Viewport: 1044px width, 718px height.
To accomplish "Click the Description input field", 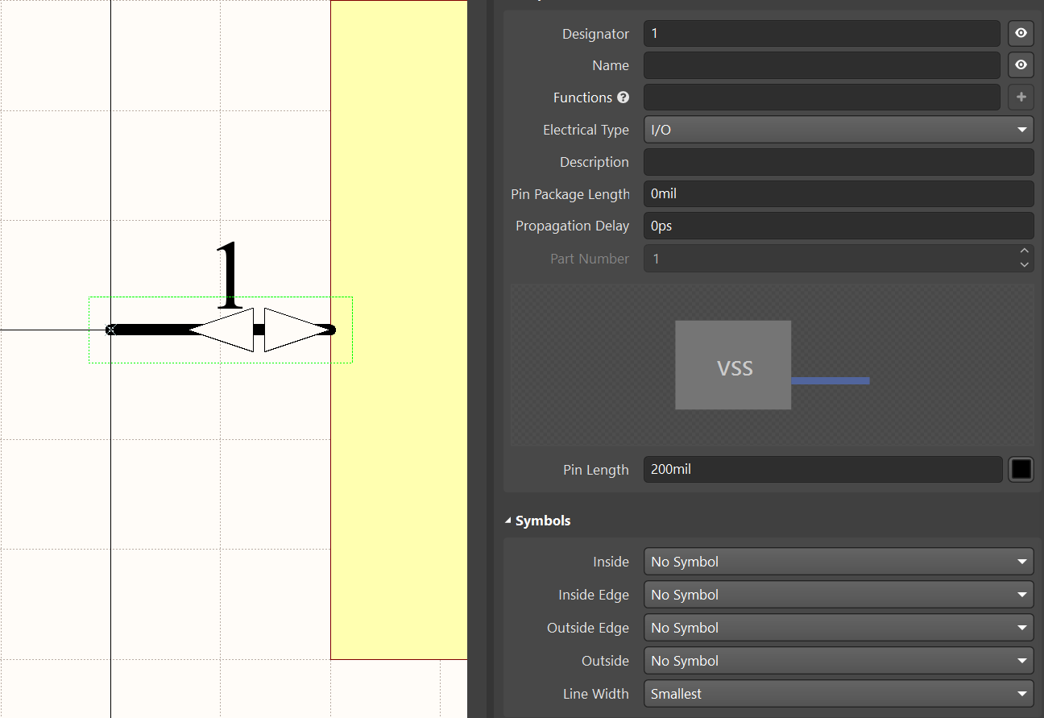I will pos(838,161).
